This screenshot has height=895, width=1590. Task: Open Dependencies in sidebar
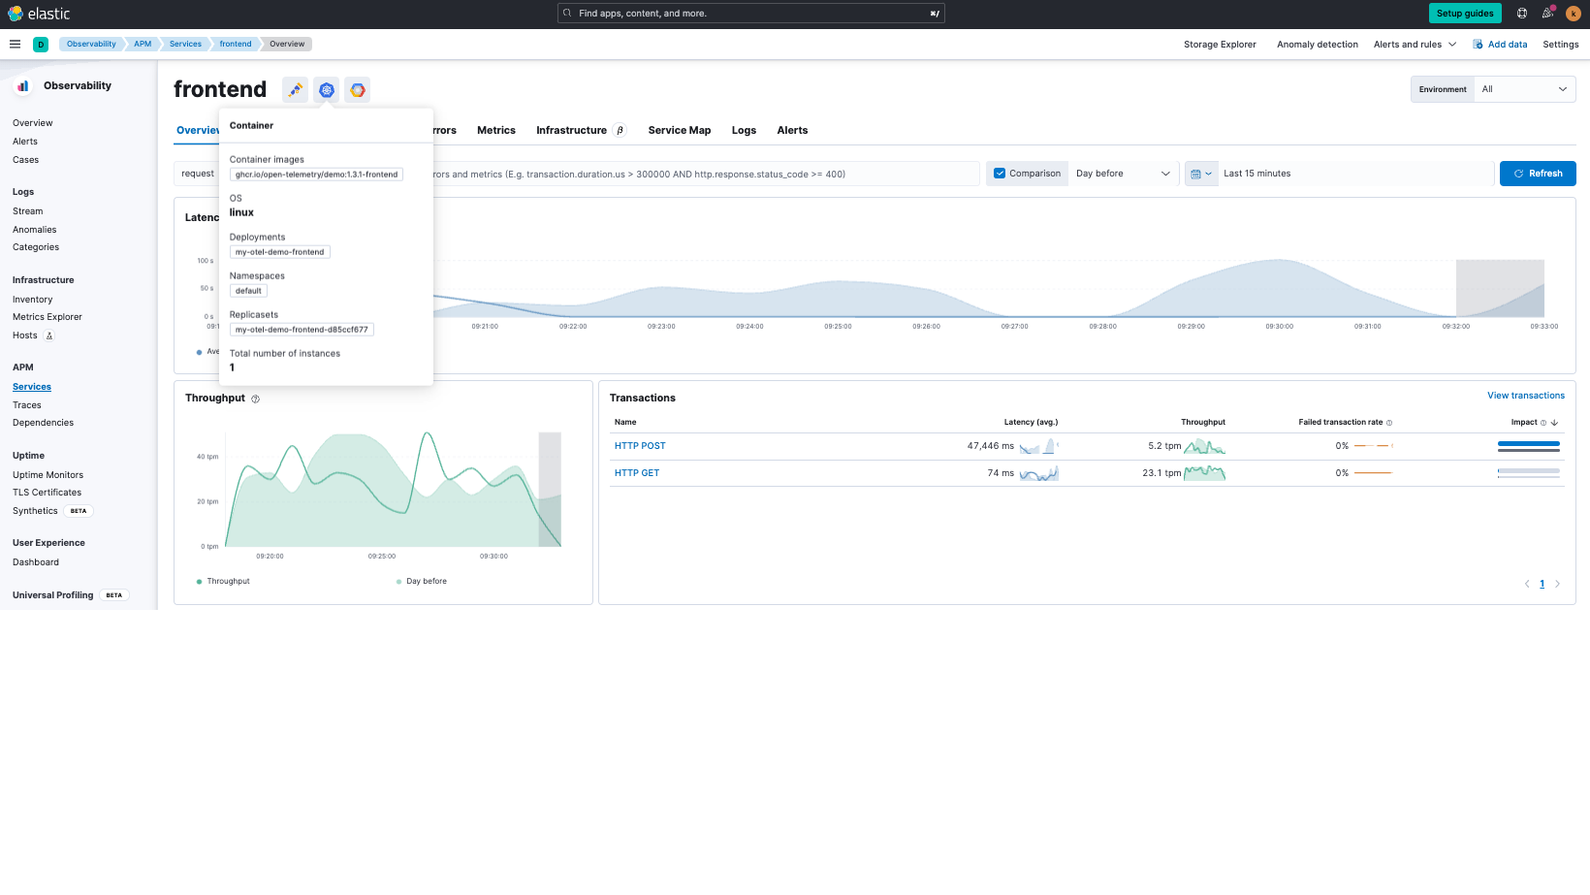pos(43,423)
